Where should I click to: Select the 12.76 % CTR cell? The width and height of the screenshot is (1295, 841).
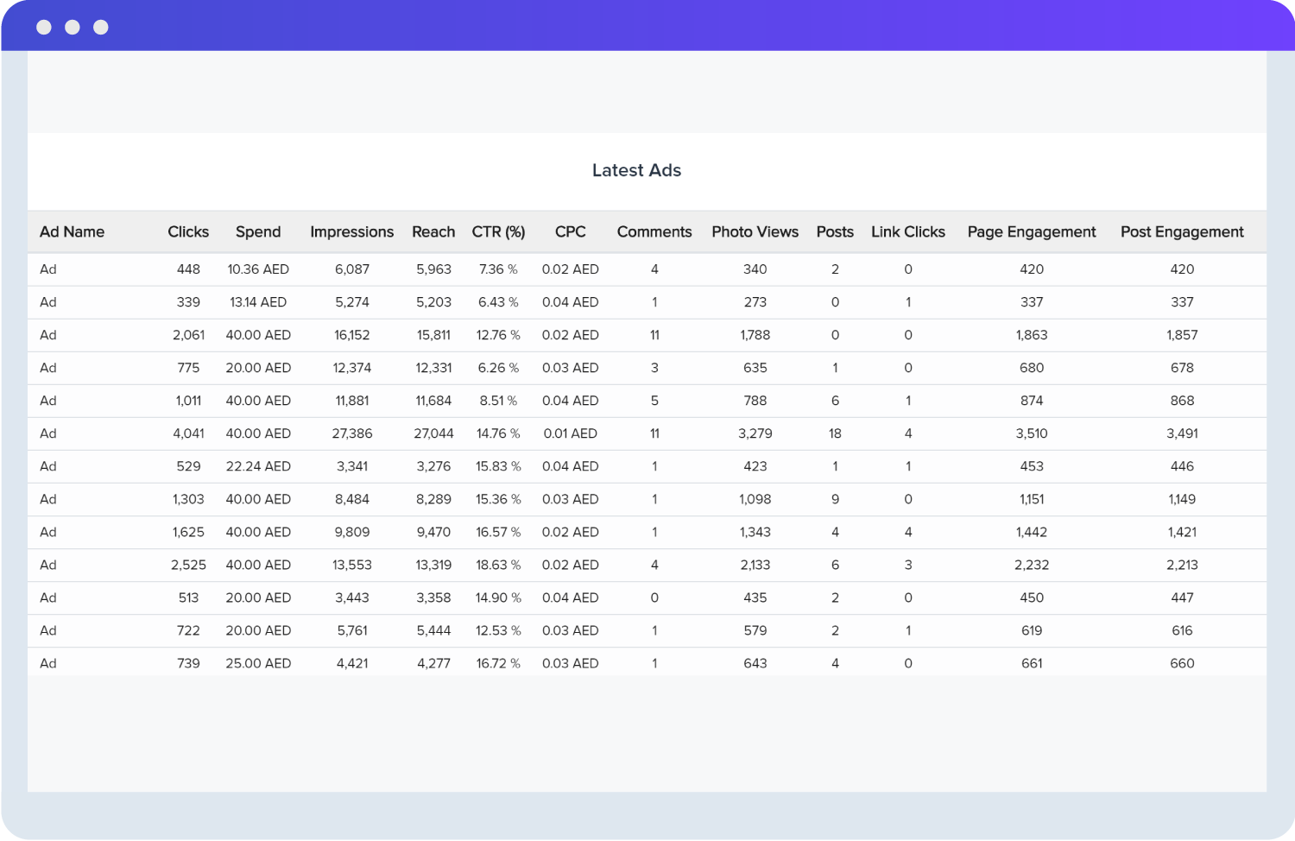coord(498,335)
